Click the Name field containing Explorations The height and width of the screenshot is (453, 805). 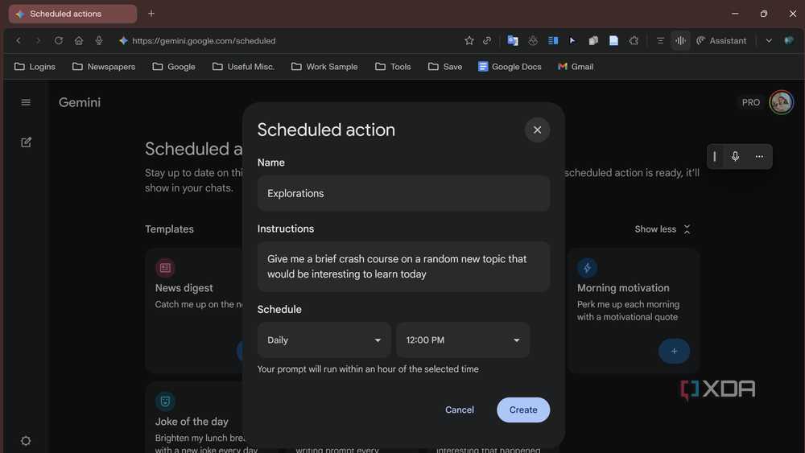pos(403,193)
